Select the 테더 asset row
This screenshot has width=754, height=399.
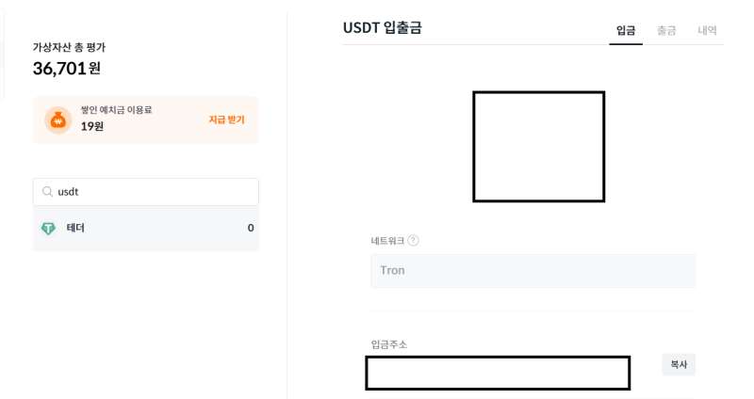point(146,229)
